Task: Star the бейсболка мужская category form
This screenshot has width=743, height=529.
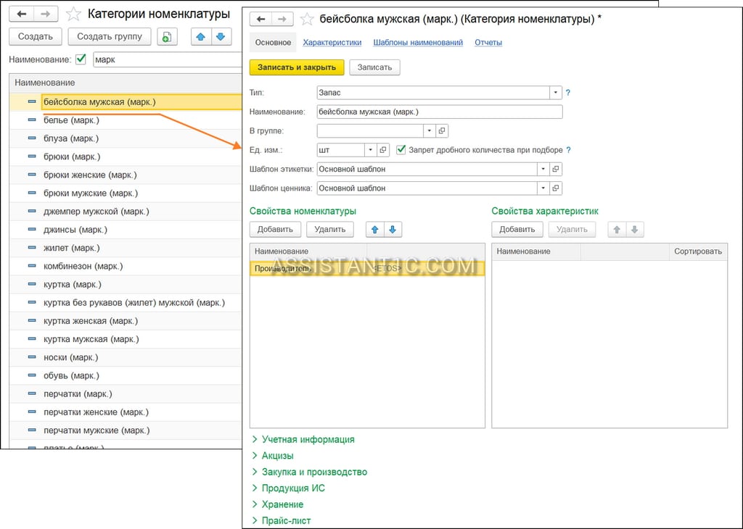Action: (307, 19)
